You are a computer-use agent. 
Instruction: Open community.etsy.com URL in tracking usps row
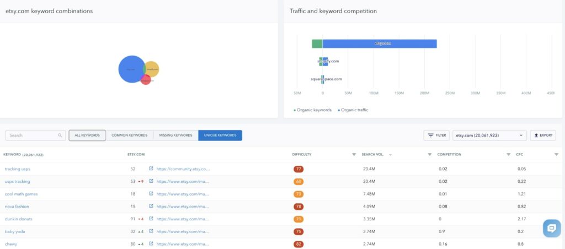click(183, 169)
